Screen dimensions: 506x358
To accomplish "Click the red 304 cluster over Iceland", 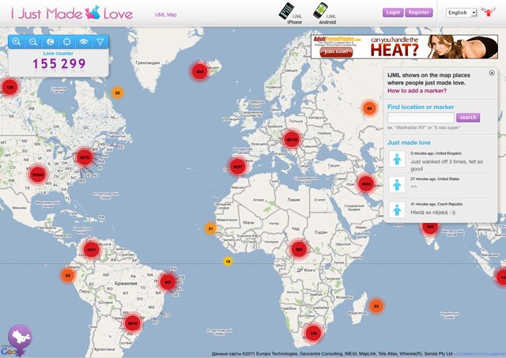I will [200, 71].
